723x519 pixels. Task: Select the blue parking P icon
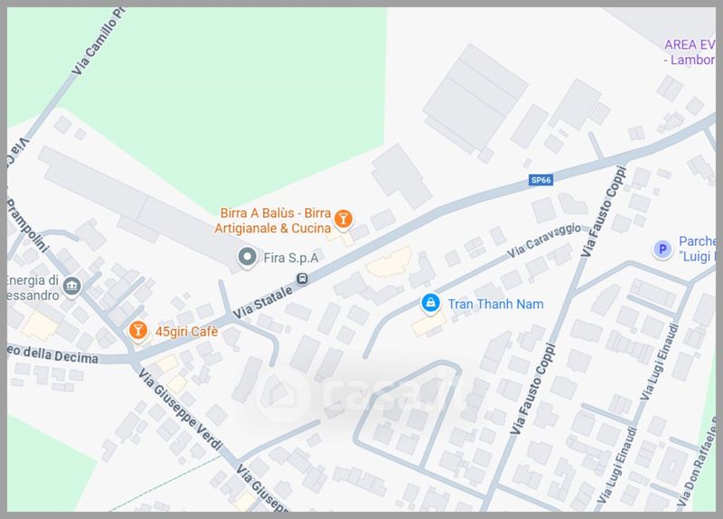coord(662,250)
